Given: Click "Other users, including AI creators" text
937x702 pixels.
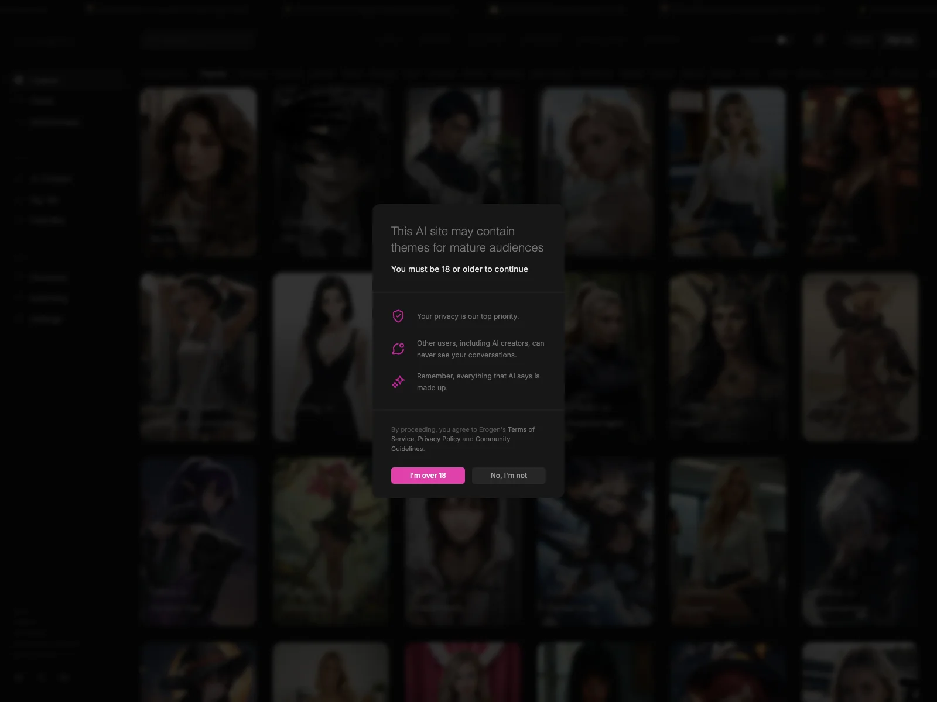Looking at the screenshot, I should (x=473, y=343).
